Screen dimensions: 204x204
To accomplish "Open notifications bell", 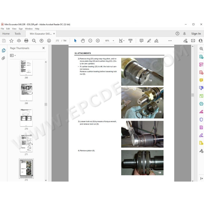I will coord(184,34).
